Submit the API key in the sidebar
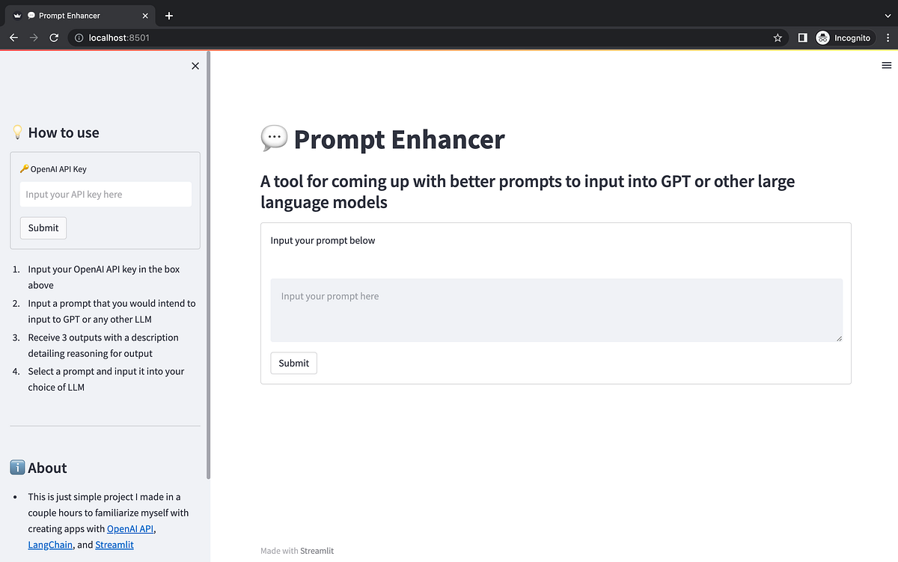 [43, 227]
